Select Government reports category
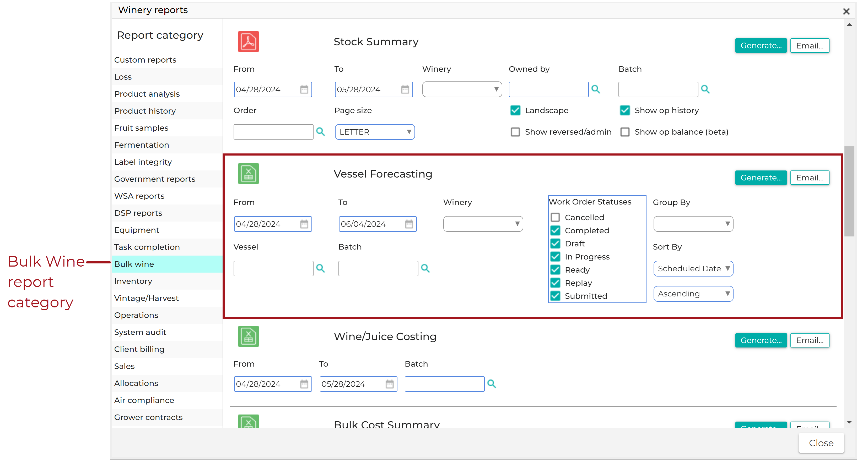This screenshot has width=862, height=464. coord(167,179)
